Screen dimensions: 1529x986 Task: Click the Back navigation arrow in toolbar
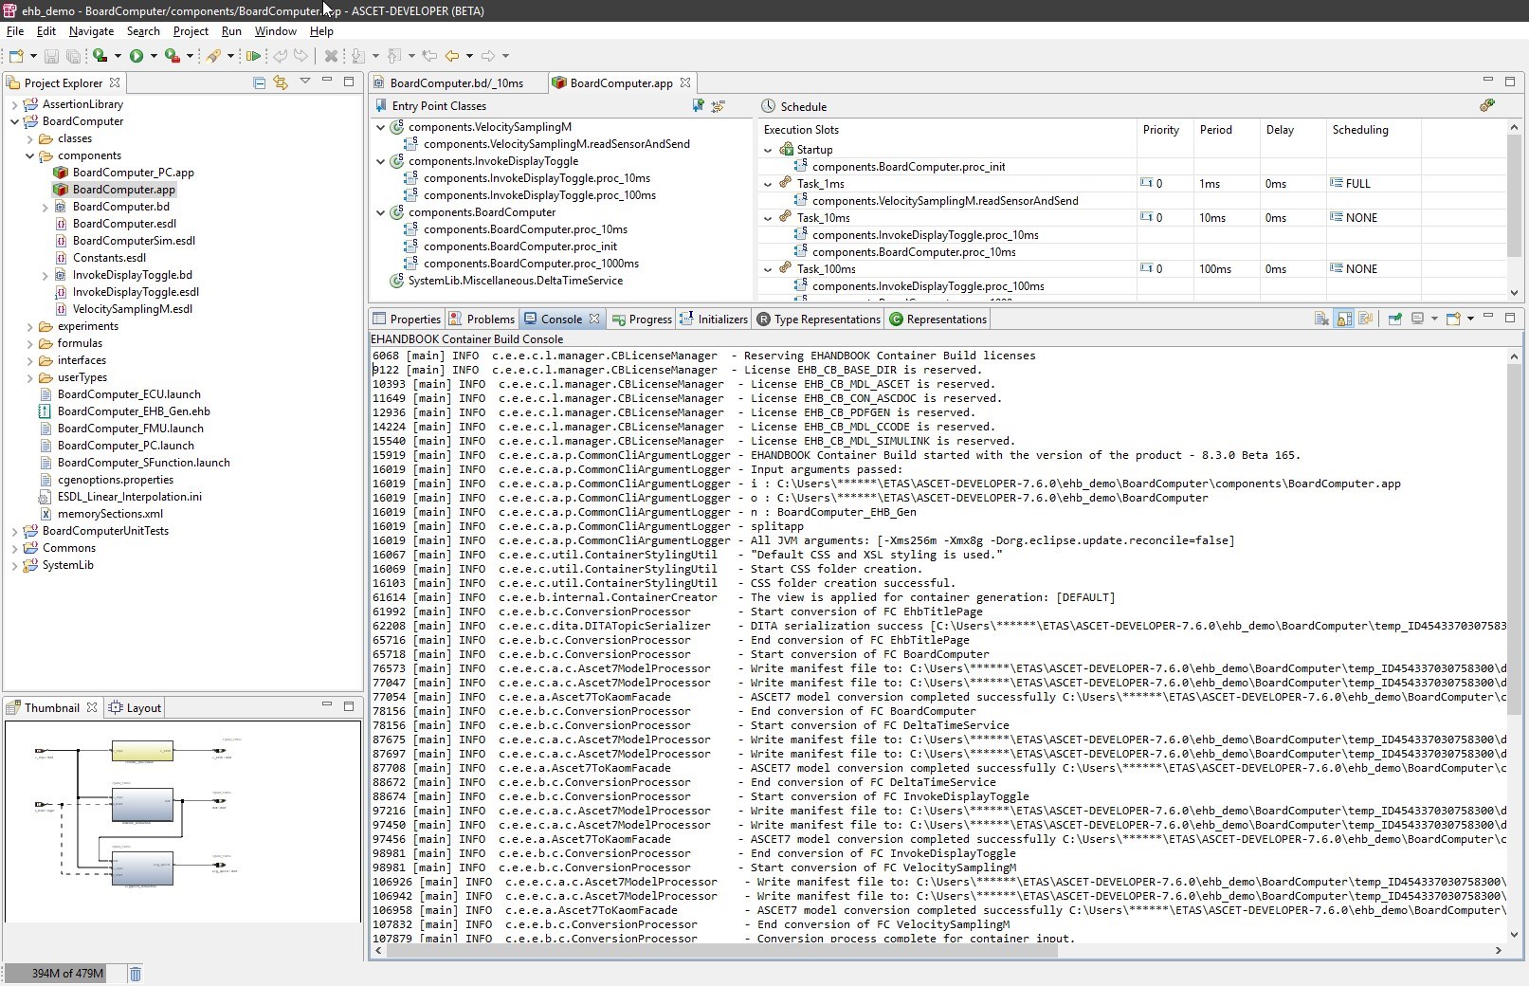pos(452,57)
